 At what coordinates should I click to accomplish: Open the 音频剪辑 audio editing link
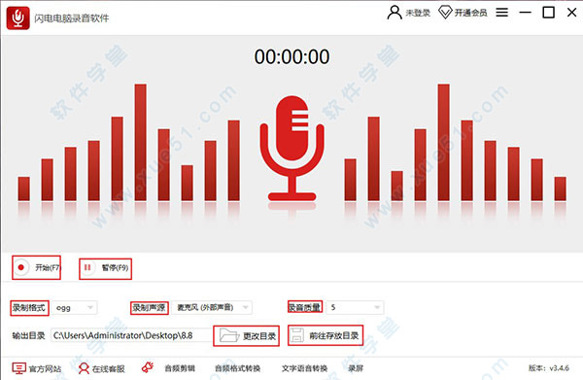tap(180, 368)
